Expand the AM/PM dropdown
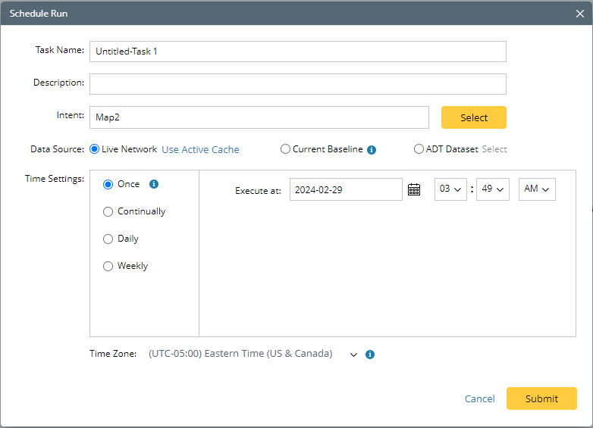The image size is (593, 428). (537, 189)
